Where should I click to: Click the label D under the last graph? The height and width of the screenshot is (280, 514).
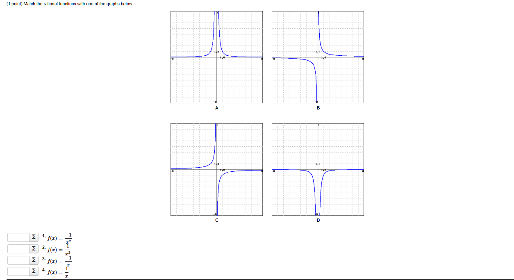point(318,220)
